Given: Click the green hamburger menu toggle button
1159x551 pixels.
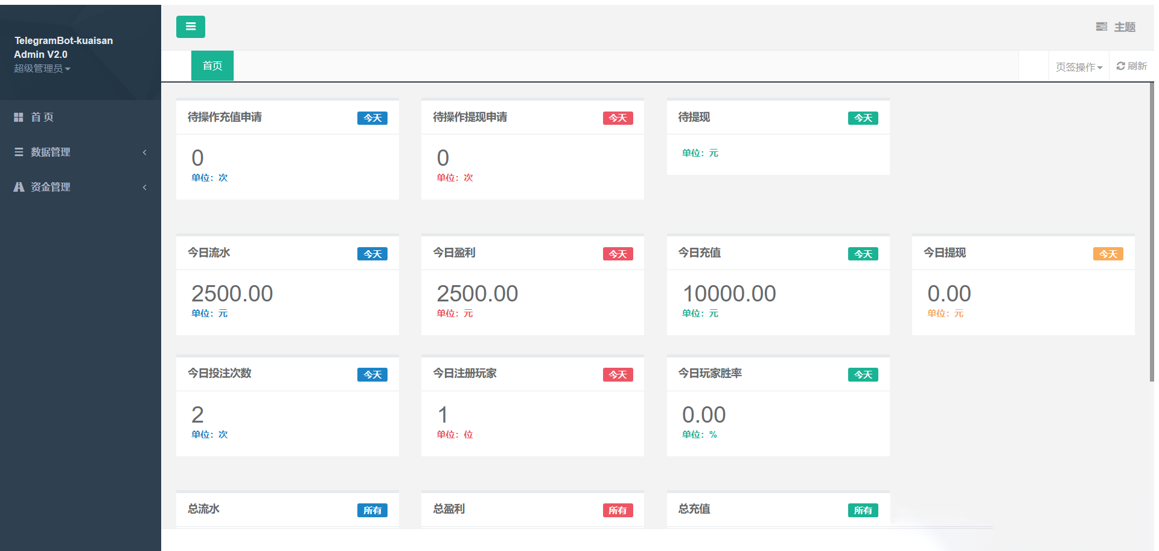Looking at the screenshot, I should click(x=190, y=27).
